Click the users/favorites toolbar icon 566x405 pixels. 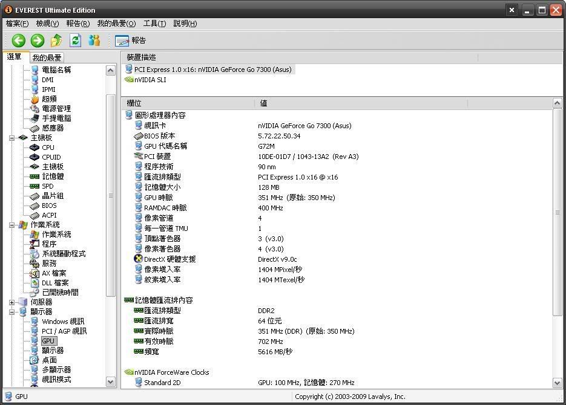[x=94, y=40]
